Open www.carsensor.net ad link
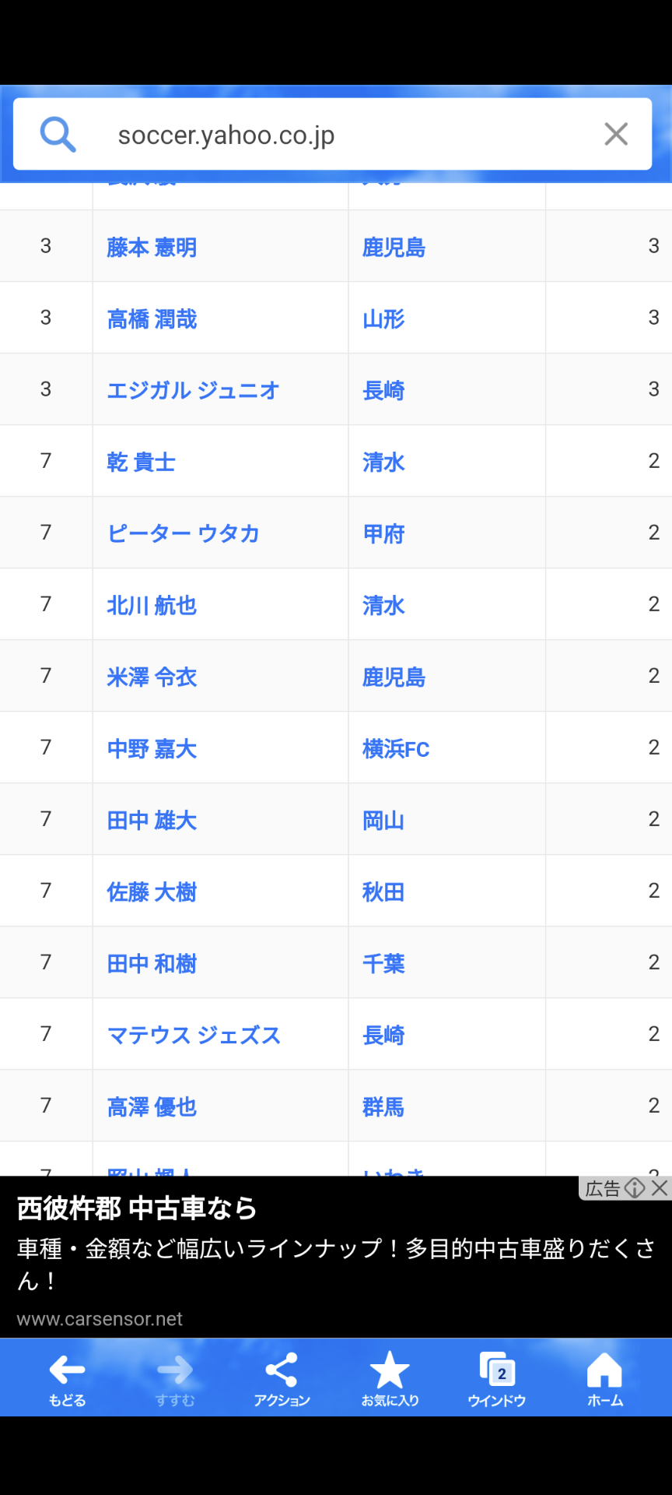This screenshot has height=1495, width=672. [100, 1318]
